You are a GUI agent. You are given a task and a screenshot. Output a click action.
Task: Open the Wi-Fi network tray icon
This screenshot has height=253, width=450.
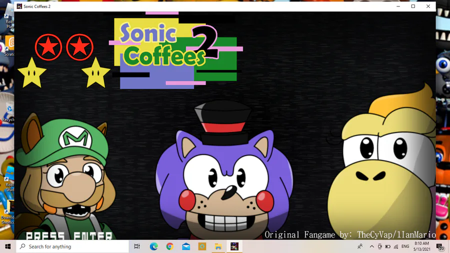(396, 246)
